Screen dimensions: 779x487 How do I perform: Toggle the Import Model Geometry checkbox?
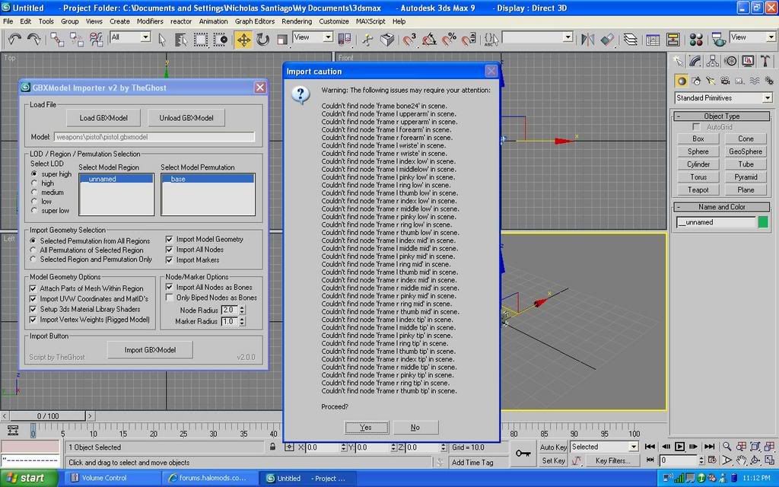[169, 239]
